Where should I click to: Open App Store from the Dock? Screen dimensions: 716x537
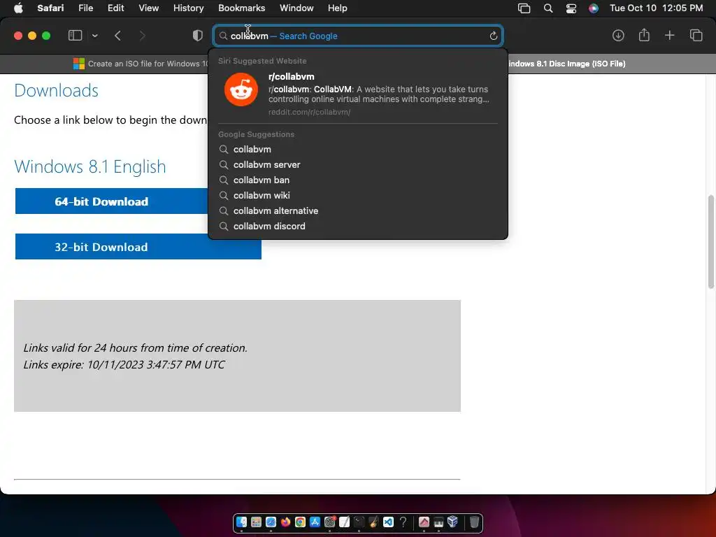[315, 522]
